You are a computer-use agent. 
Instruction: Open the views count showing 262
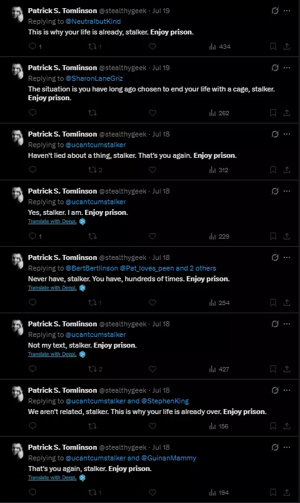(219, 113)
